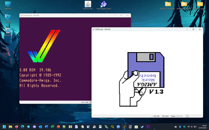Click the CPU: 16% status in A1200 window
Image resolution: width=209 pixels, height=130 pixels.
pyautogui.click(x=85, y=102)
